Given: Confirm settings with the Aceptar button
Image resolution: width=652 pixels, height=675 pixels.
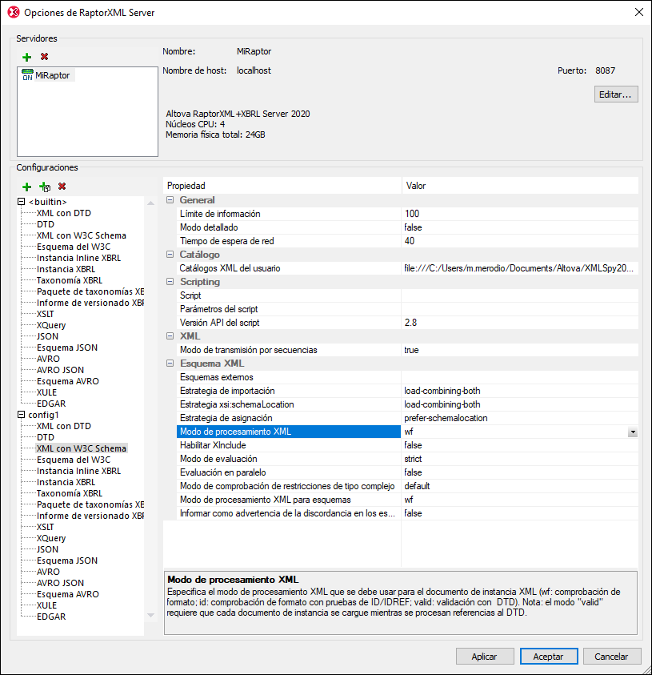Looking at the screenshot, I should 549,656.
